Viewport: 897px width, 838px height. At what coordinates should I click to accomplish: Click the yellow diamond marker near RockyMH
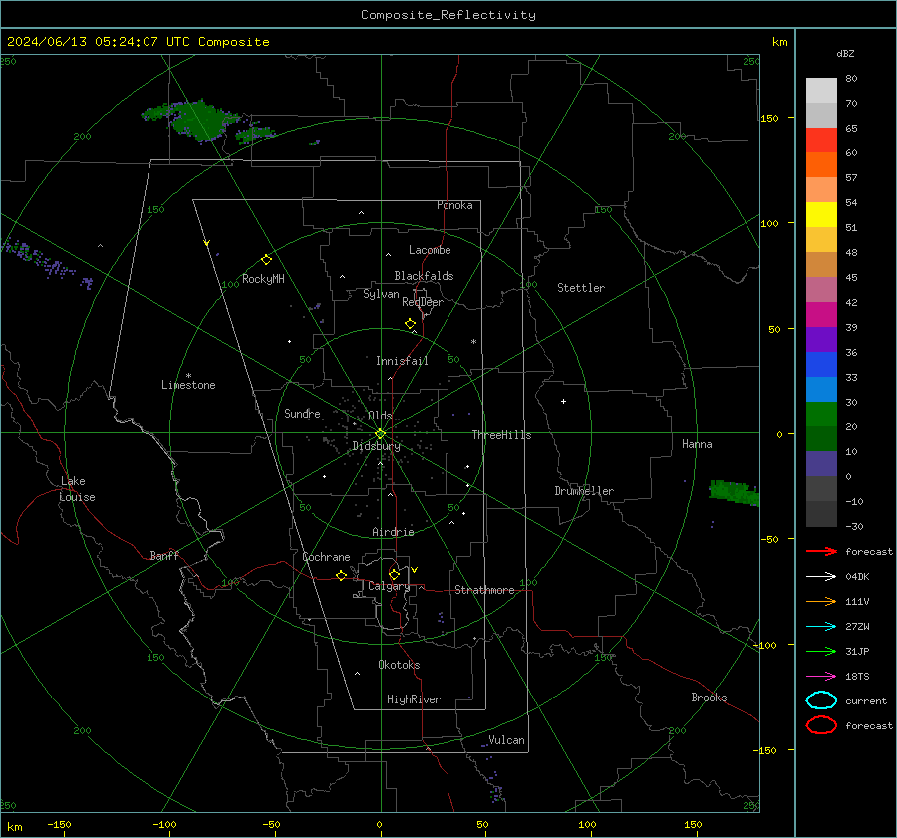pyautogui.click(x=266, y=260)
